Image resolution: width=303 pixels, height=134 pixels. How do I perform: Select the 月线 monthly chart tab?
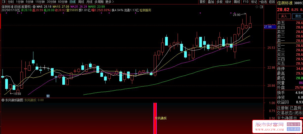pyautogui.click(x=89, y=2)
